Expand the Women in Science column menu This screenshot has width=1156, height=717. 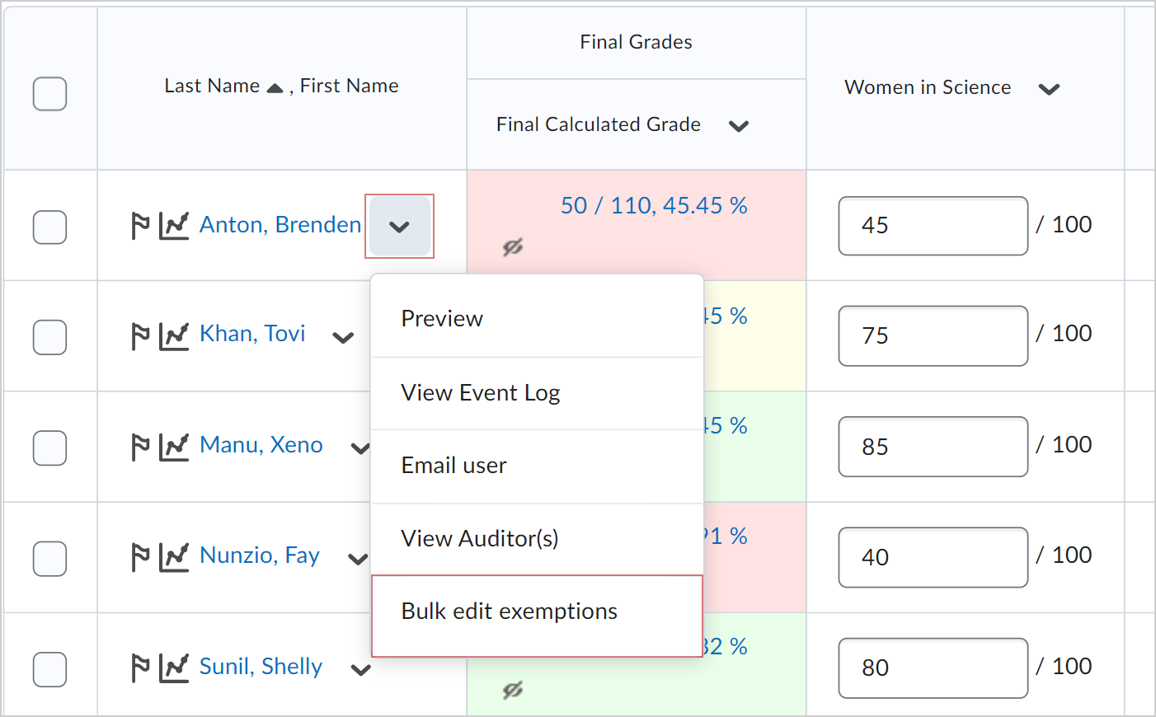click(x=1049, y=89)
